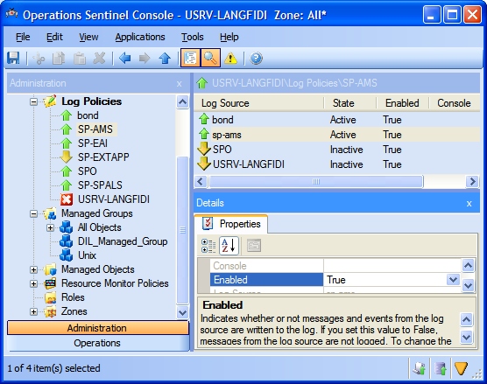Toggle the tree view toolbar button
The height and width of the screenshot is (384, 487).
coord(190,58)
